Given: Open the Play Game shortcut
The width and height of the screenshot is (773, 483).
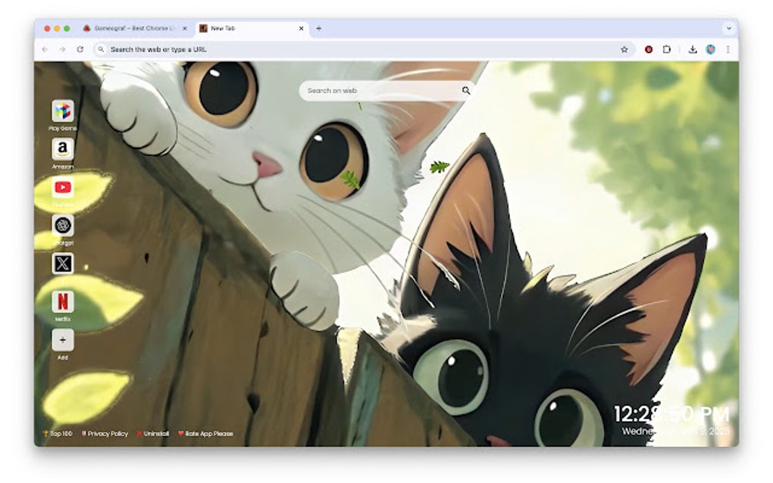Looking at the screenshot, I should tap(63, 112).
